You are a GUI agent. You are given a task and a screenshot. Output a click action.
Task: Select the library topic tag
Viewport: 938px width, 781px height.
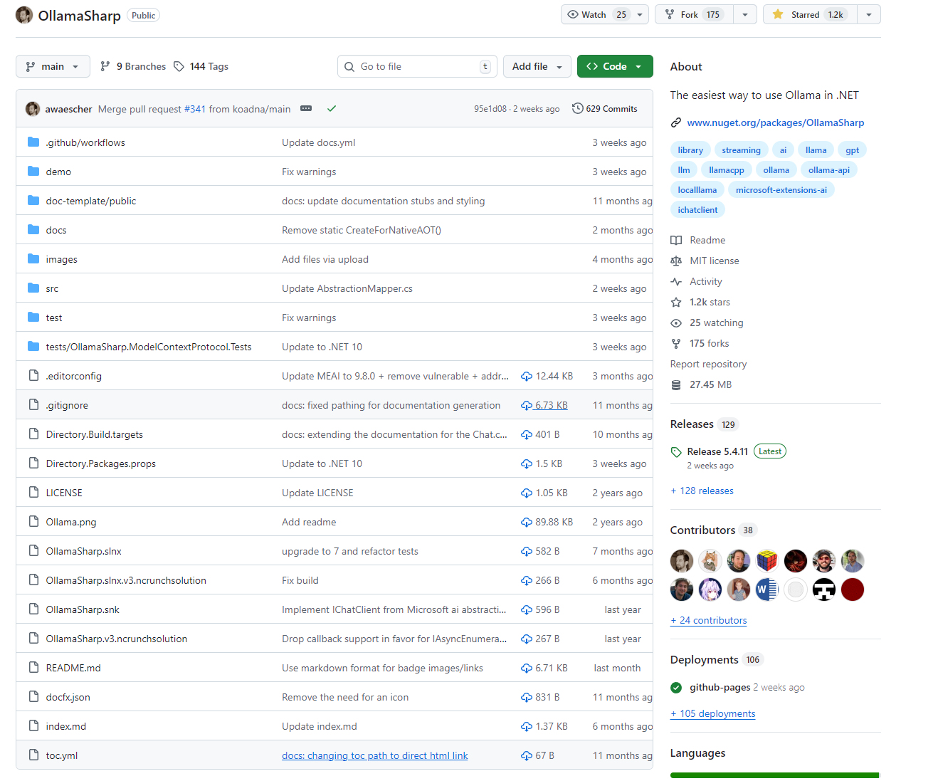pos(690,150)
